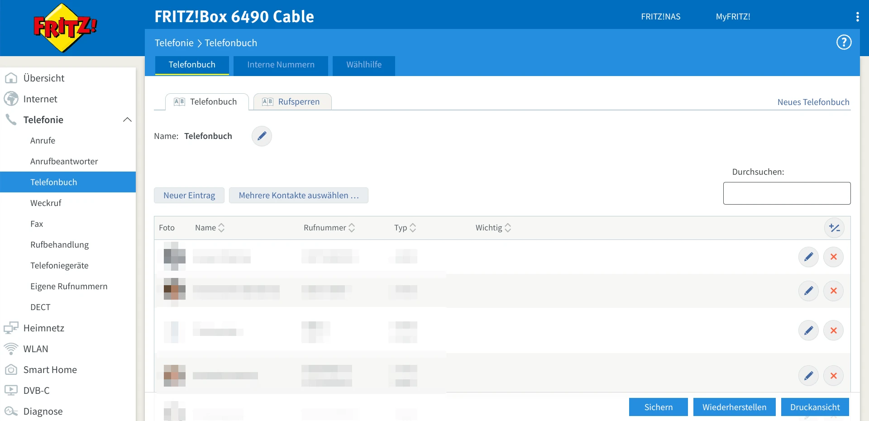Screen dimensions: 869x421
Task: Sort contacts by Wichtig column
Action: (493, 228)
